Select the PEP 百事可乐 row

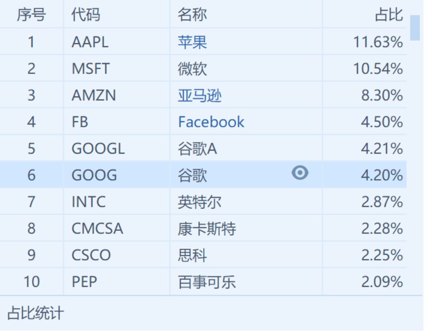coord(203,281)
